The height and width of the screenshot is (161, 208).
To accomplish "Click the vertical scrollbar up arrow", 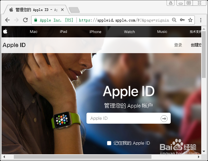I will pos(204,29).
